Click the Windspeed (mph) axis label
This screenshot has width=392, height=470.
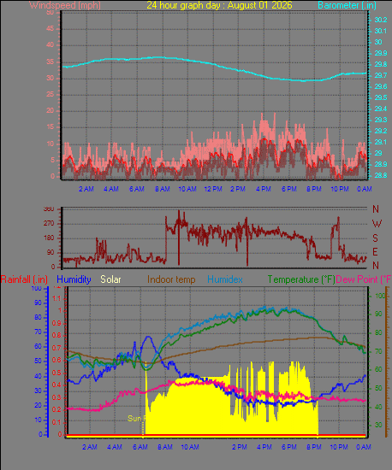(x=65, y=5)
